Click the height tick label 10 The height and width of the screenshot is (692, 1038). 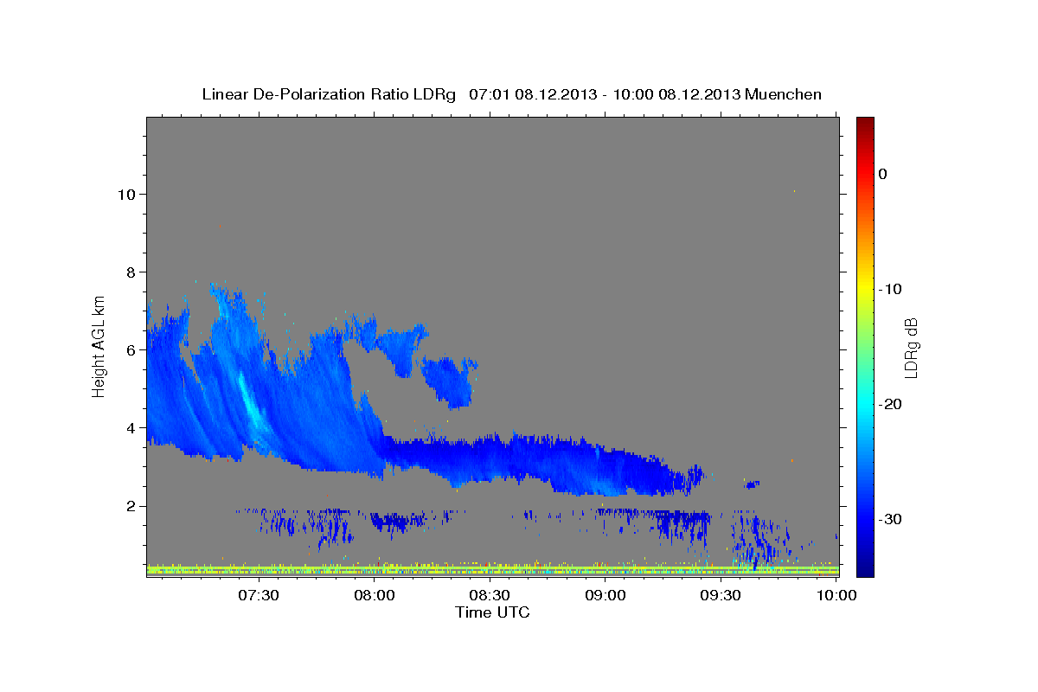point(125,195)
